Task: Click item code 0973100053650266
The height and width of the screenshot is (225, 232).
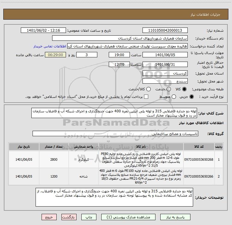Action: (199, 176)
